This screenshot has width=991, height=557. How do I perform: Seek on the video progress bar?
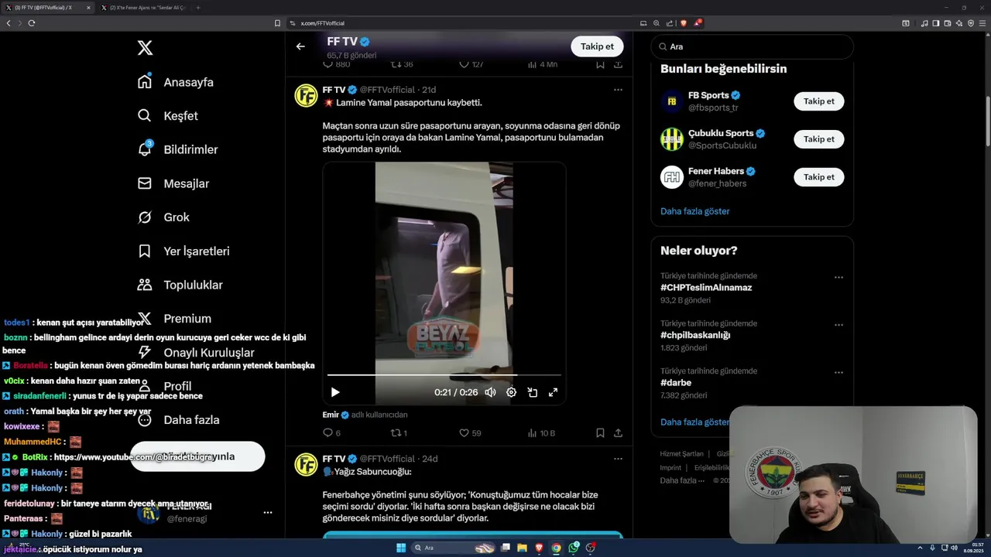point(444,375)
